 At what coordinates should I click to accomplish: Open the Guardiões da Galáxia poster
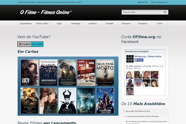105,101
